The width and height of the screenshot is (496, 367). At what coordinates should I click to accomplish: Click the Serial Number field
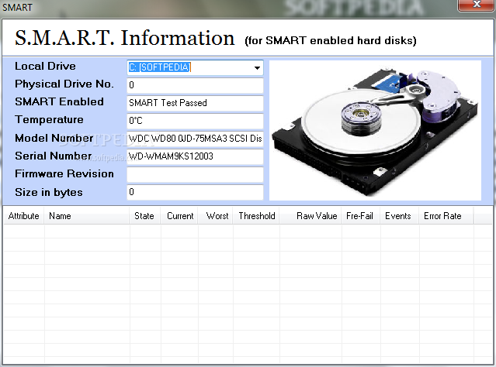[195, 156]
